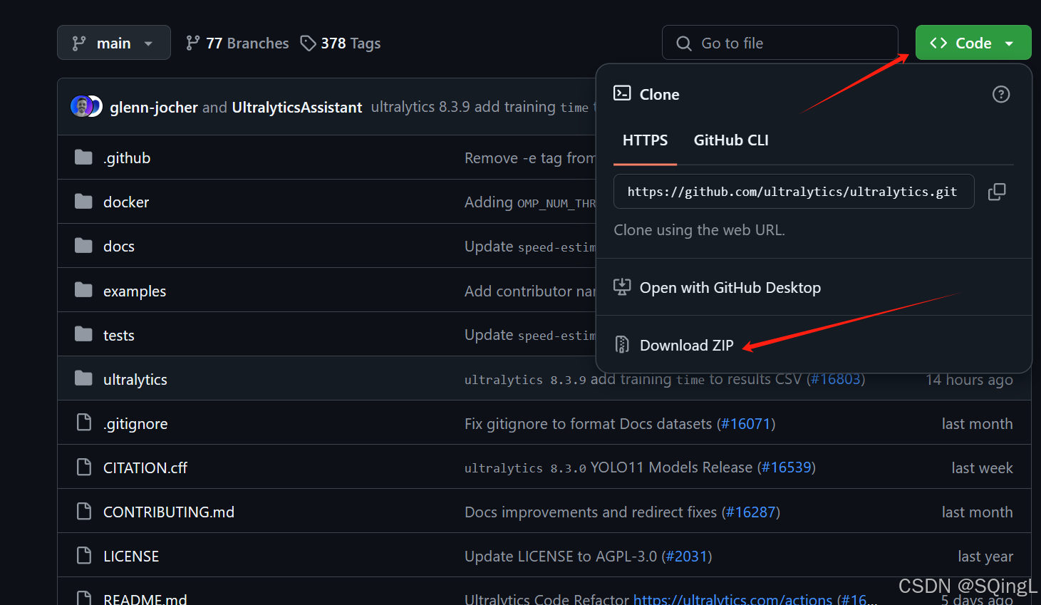The image size is (1041, 605).
Task: Click the tag icon beside 378 Tags
Action: point(308,43)
